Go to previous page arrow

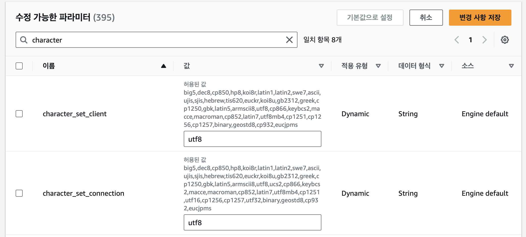click(457, 40)
